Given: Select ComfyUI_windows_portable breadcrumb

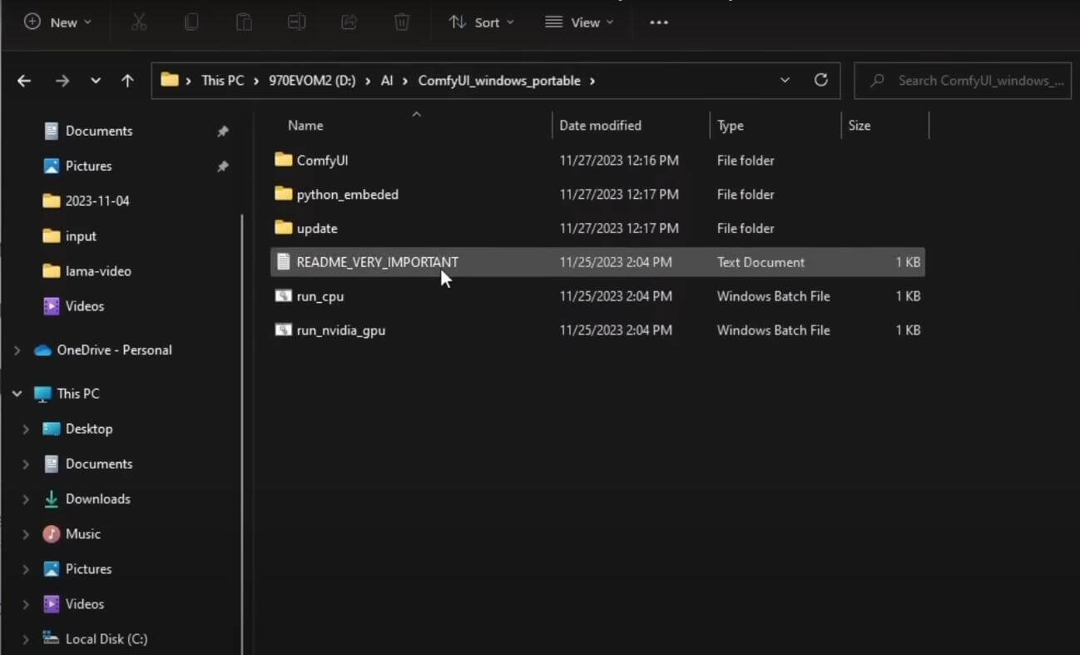Looking at the screenshot, I should (499, 81).
